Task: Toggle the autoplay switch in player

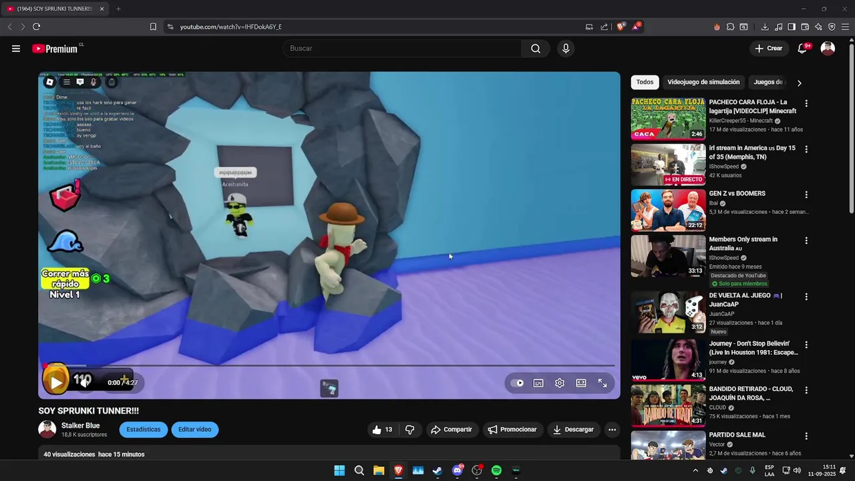Action: [517, 383]
